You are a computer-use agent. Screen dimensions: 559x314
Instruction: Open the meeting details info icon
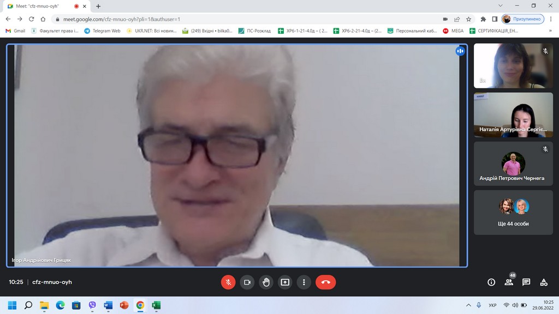[x=491, y=282]
